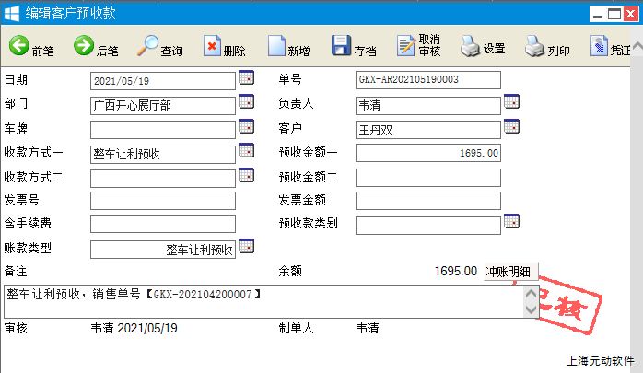
Task: Go to next record (后笔)
Action: (x=96, y=47)
